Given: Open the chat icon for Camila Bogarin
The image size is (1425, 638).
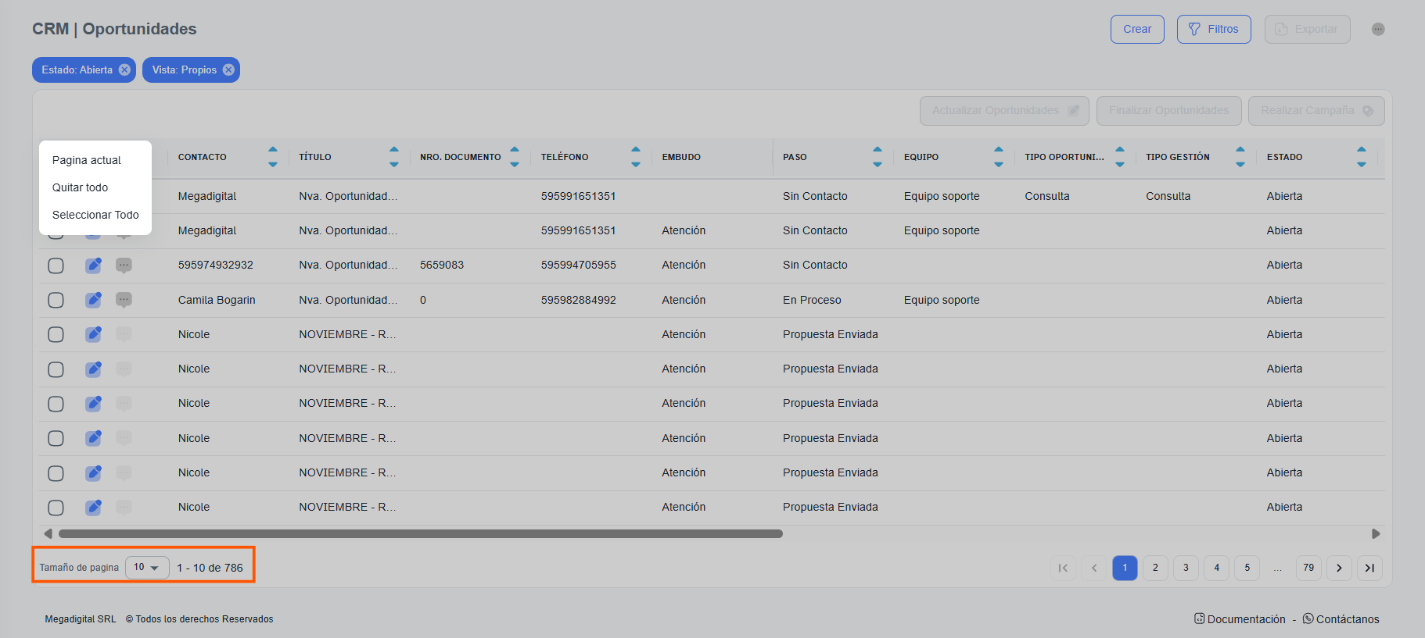Looking at the screenshot, I should tap(124, 300).
